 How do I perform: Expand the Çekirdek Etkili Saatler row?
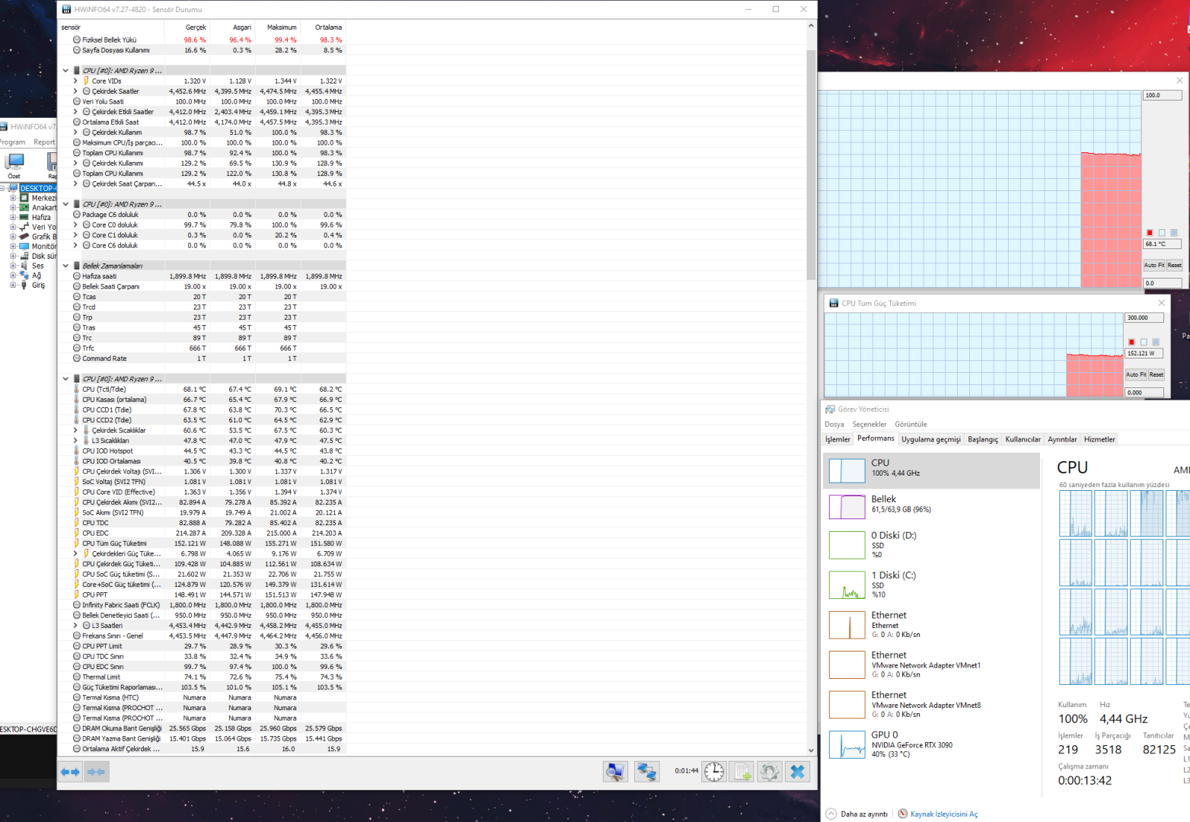pos(75,112)
